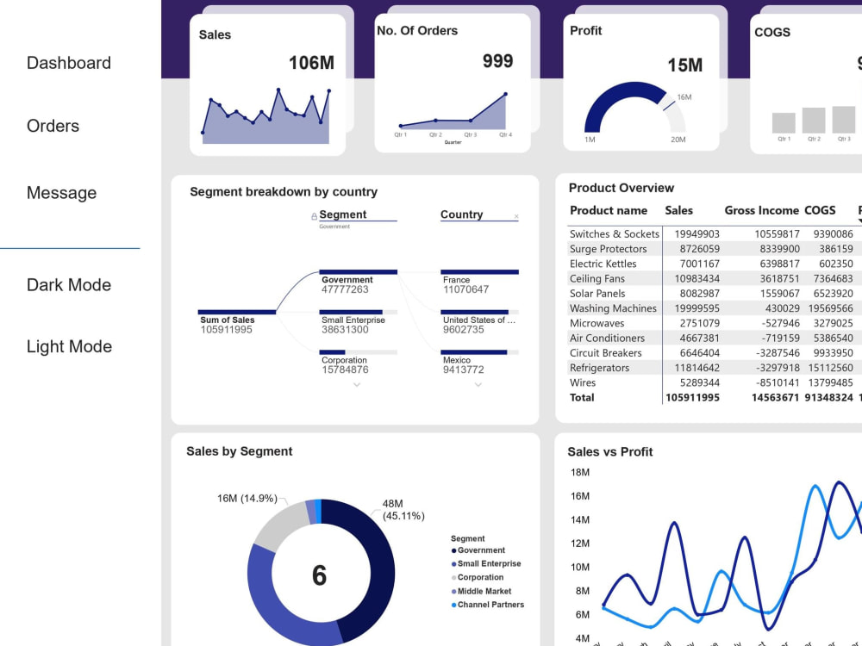
Task: Select the Switches & Sockets row
Action: tap(715, 234)
